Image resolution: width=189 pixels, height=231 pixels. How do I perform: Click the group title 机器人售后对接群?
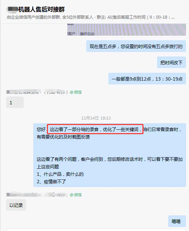point(41,9)
